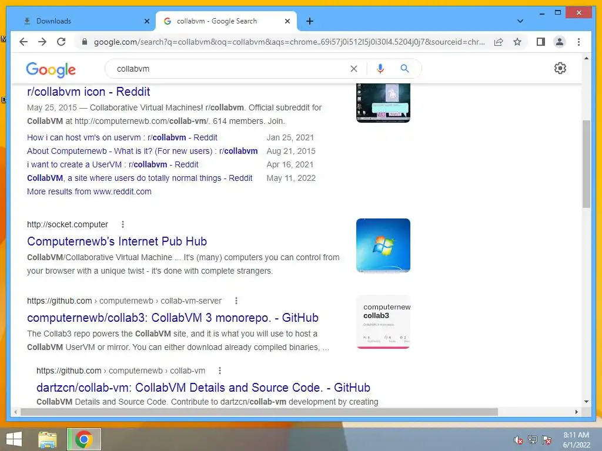Click the Reddit result thumbnail image

pos(383,103)
